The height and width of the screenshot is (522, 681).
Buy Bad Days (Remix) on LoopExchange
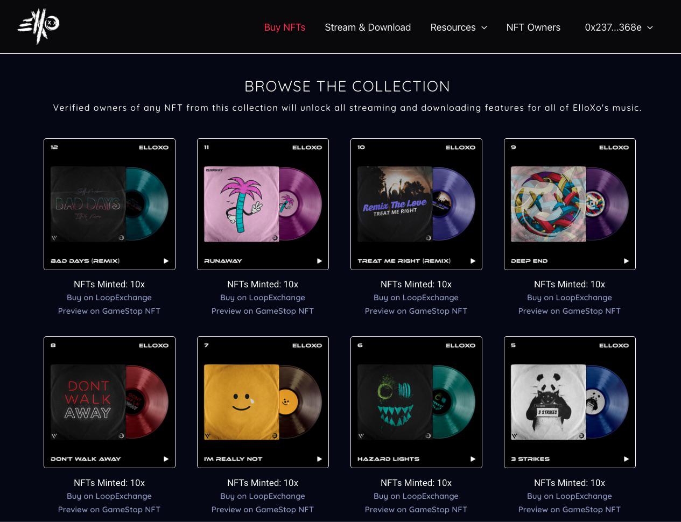(109, 298)
